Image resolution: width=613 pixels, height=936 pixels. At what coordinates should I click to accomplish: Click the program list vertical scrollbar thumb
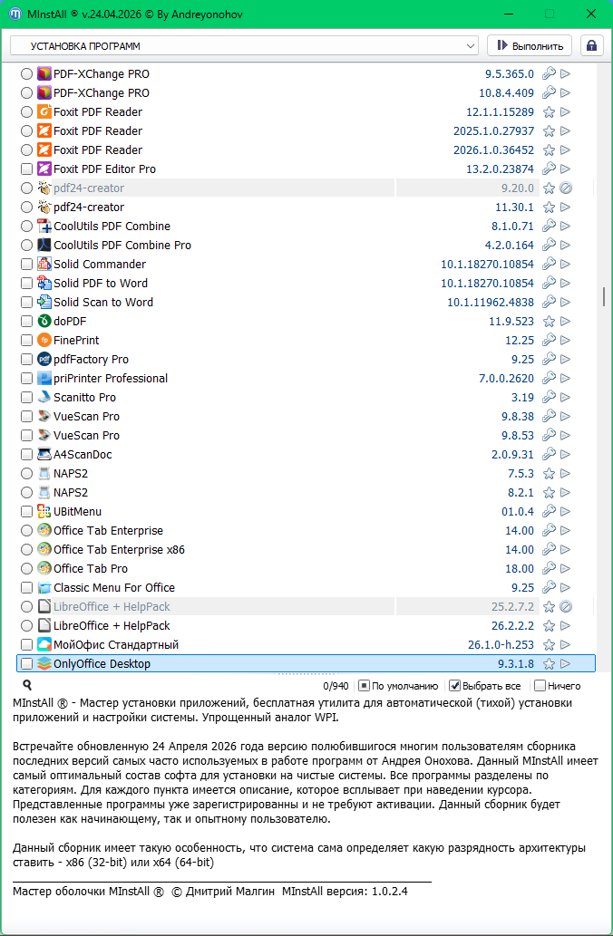coord(603,297)
